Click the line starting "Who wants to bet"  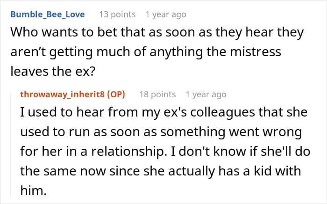[157, 32]
